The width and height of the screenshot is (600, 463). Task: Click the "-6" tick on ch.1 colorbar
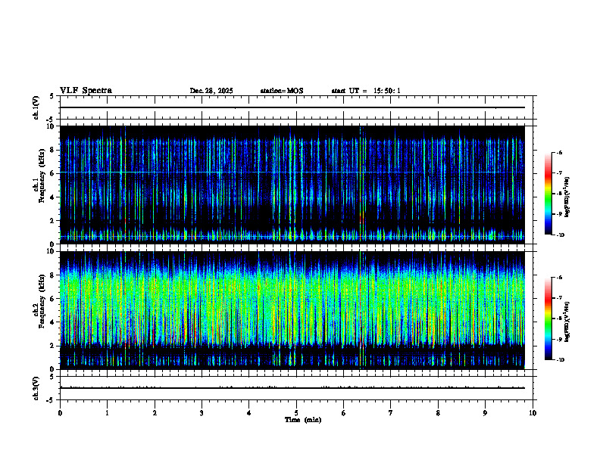(559, 152)
